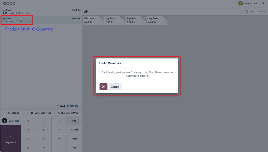268x152 pixels.
Task: Confirm the dialog with Ok
Action: 103,87
